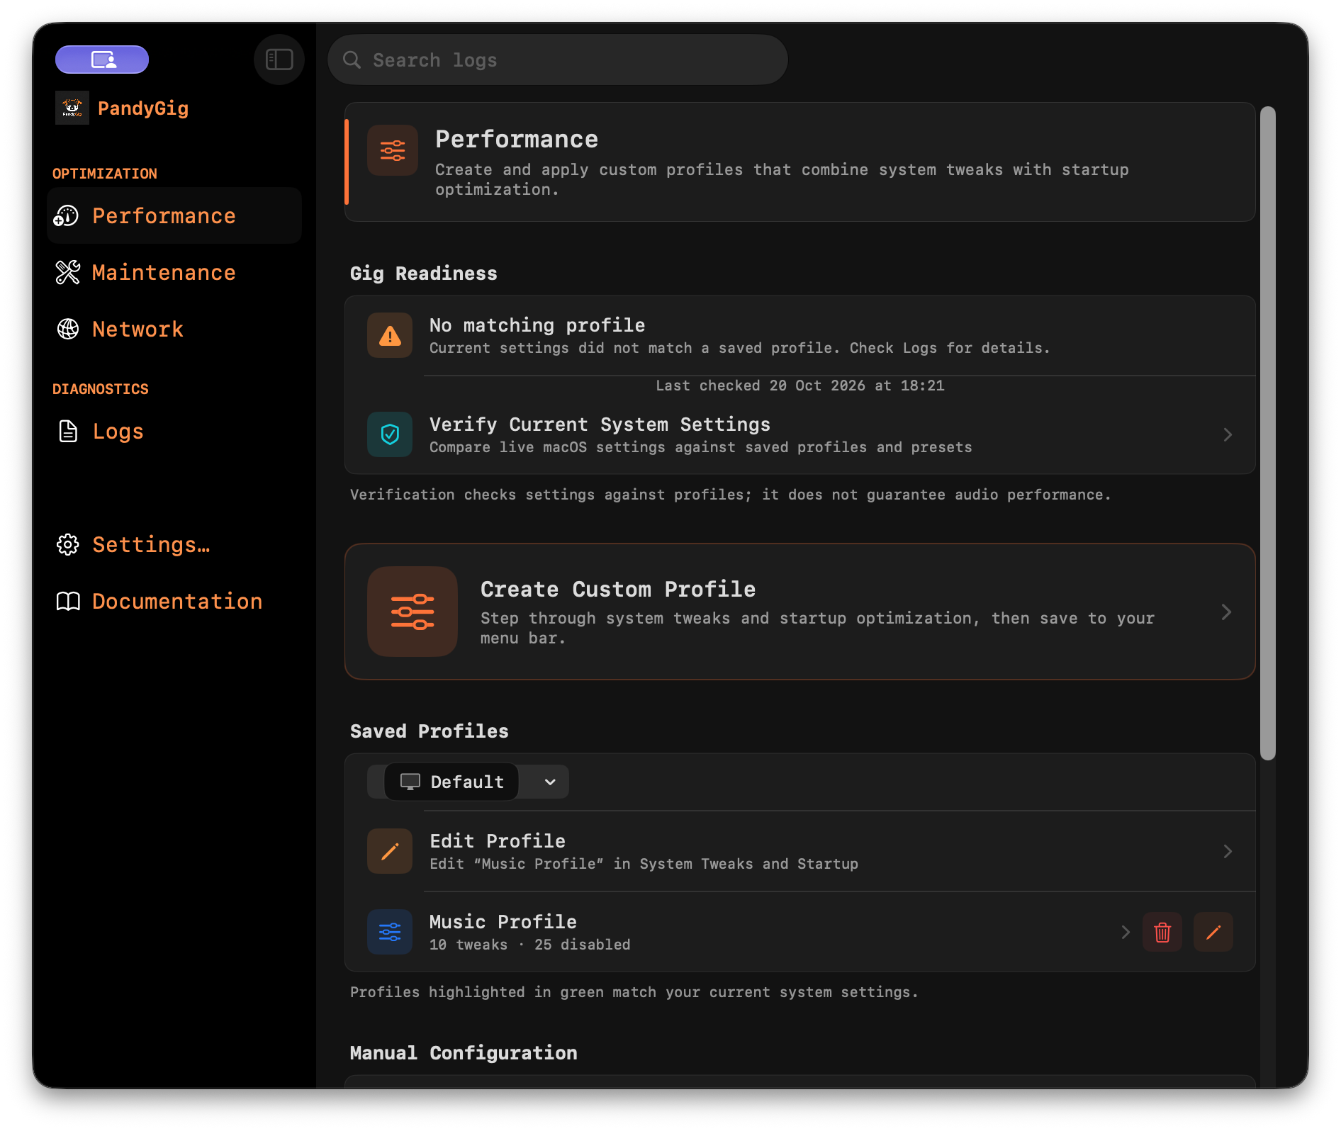
Task: Click the Settings gear icon
Action: (68, 544)
